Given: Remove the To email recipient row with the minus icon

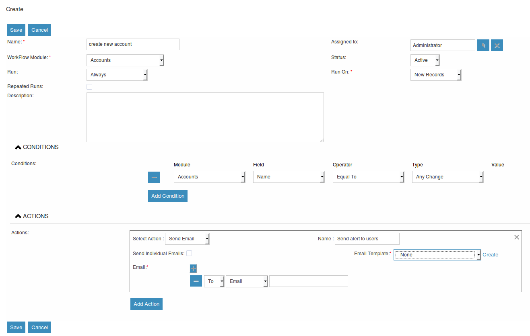Looking at the screenshot, I should (x=196, y=281).
